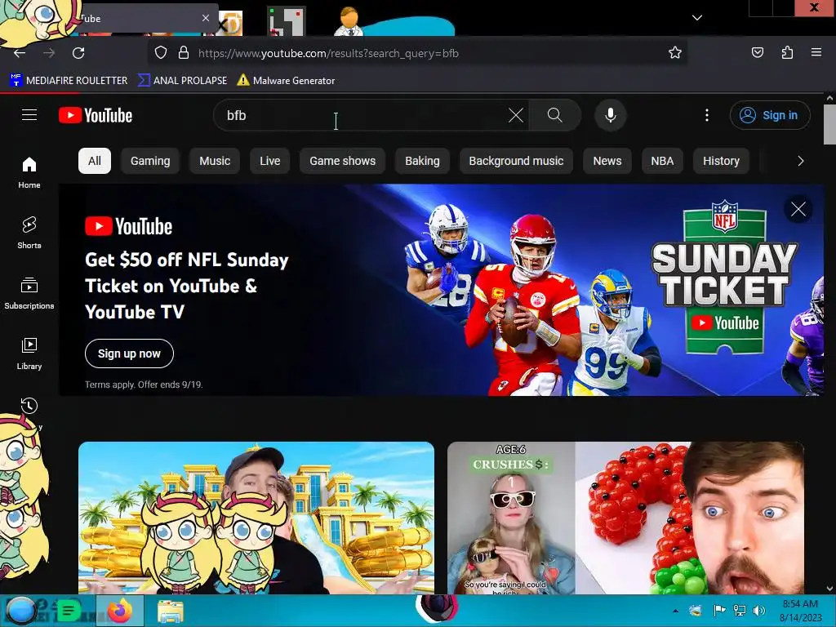
Task: Open Library from the sidebar
Action: [29, 353]
